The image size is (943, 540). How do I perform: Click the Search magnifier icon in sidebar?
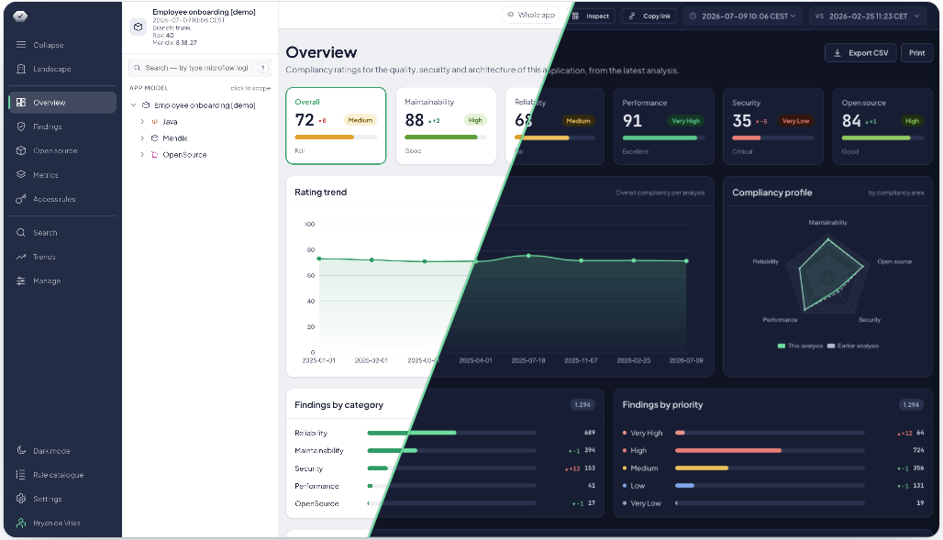point(21,232)
